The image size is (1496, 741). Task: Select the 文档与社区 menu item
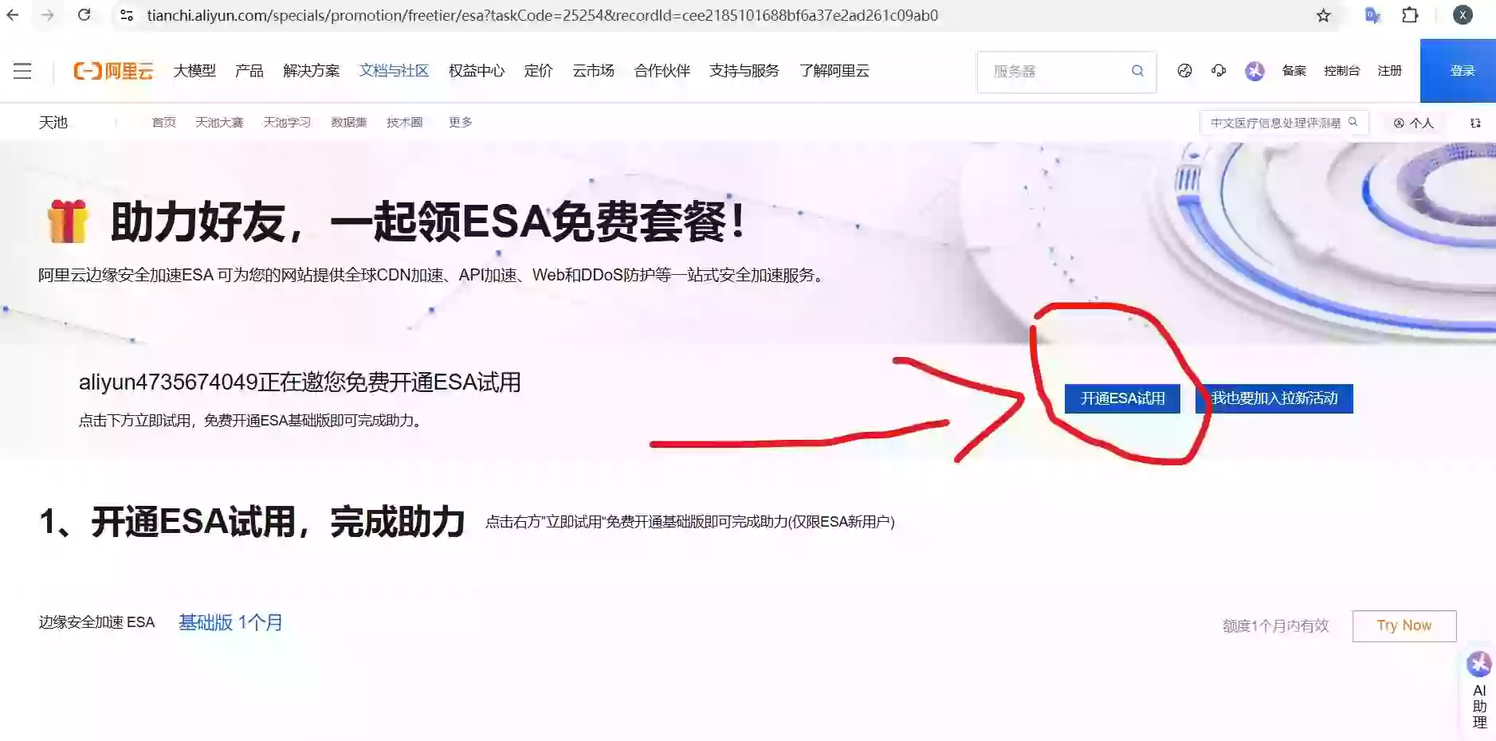pos(394,71)
